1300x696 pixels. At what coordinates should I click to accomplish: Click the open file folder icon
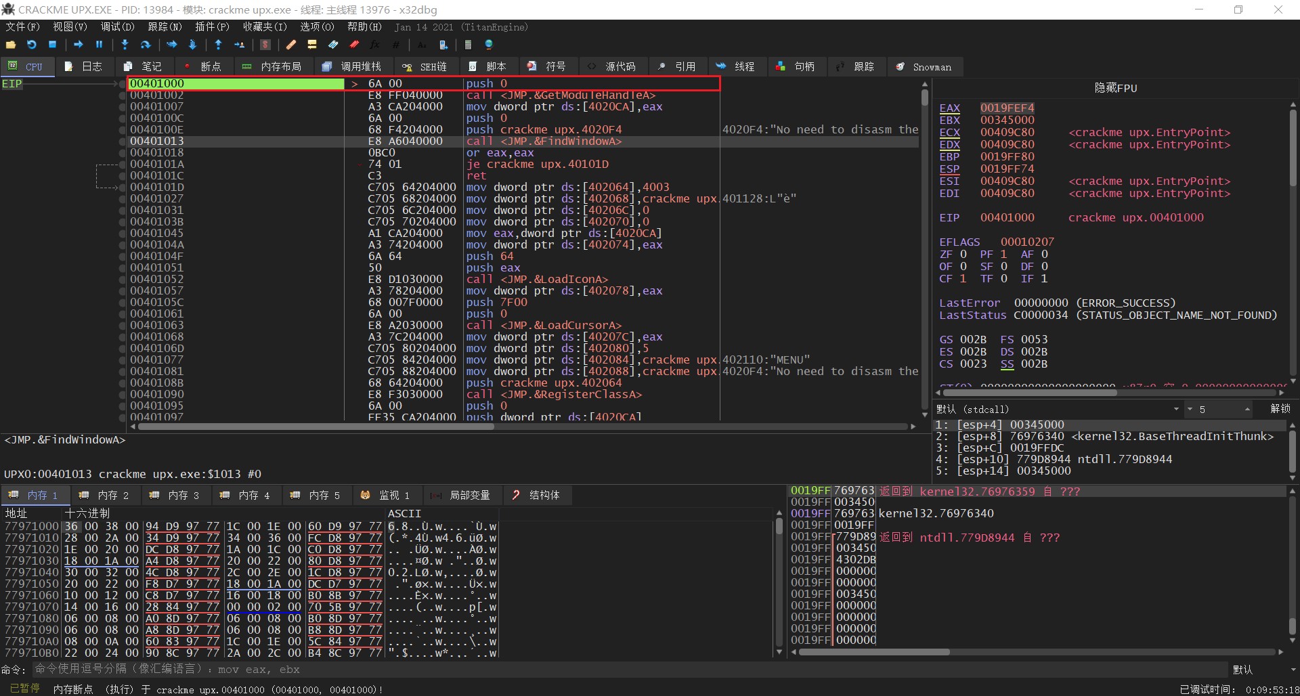11,45
